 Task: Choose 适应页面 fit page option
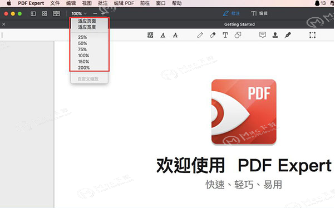87,21
